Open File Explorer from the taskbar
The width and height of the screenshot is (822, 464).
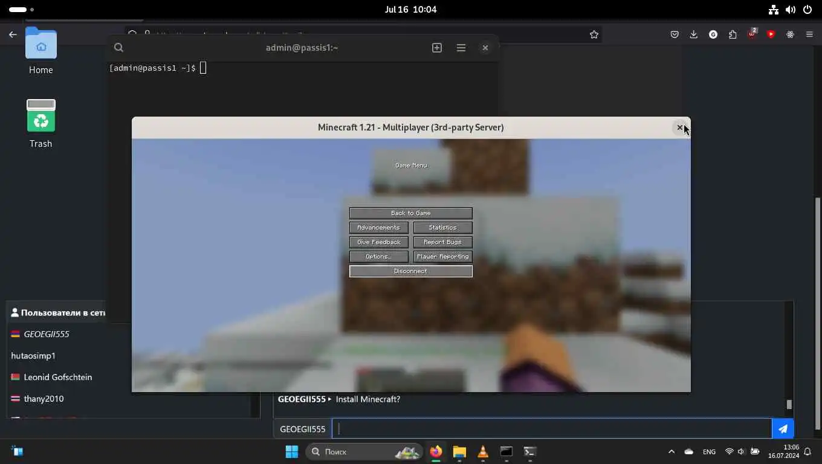tap(459, 451)
